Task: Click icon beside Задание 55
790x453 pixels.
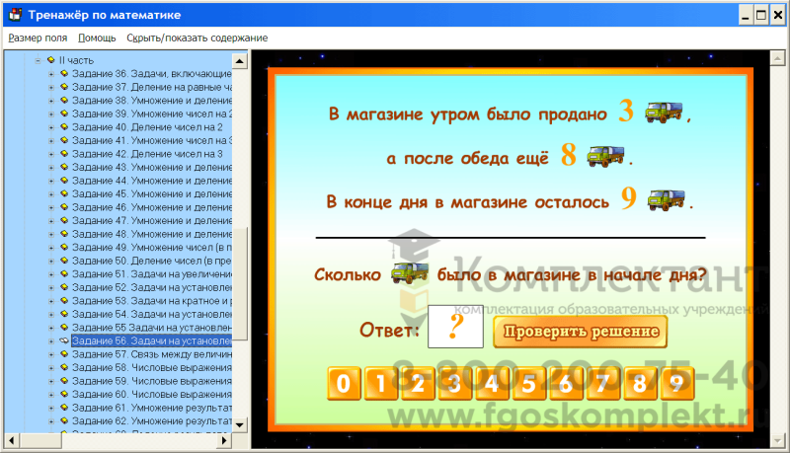Action: tap(64, 328)
